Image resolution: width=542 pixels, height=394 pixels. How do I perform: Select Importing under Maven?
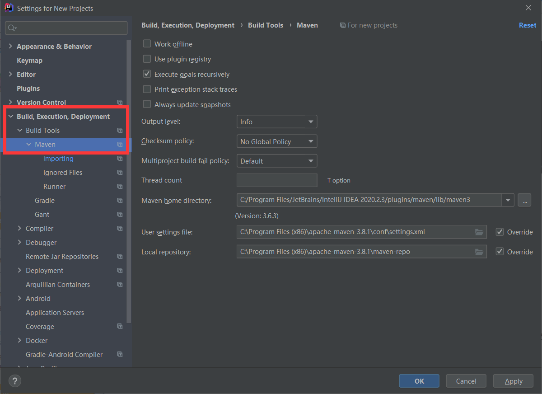coord(58,159)
